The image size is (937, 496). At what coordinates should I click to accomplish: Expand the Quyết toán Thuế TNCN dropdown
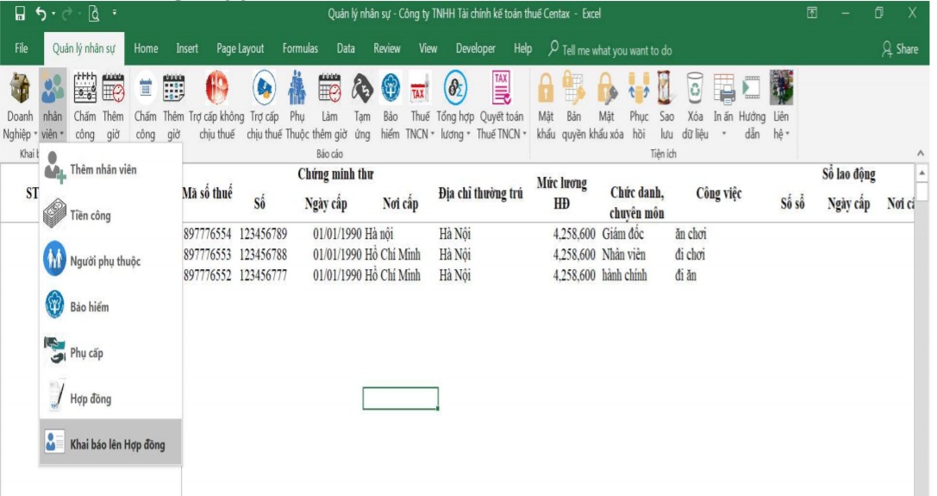click(x=502, y=135)
